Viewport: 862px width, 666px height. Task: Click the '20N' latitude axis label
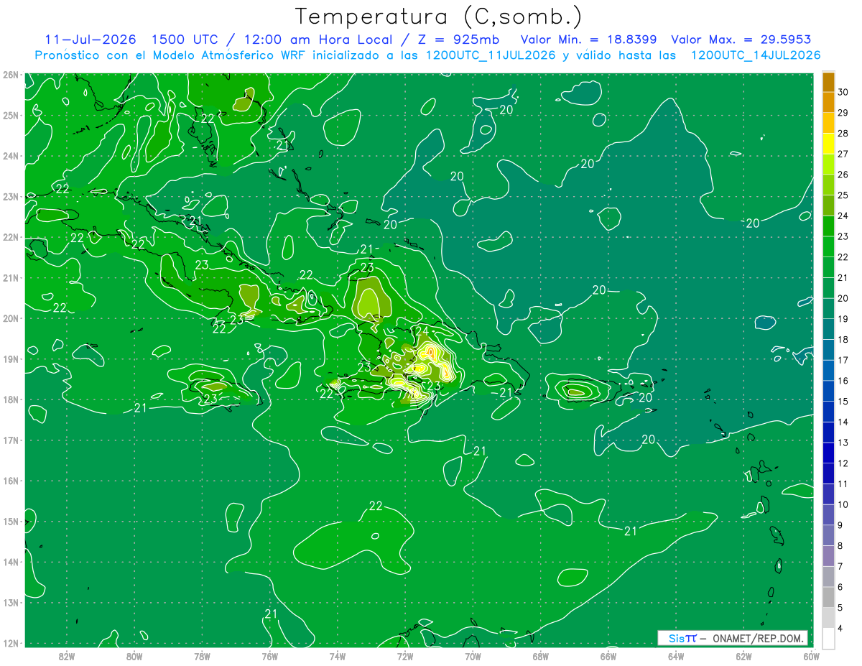point(11,318)
